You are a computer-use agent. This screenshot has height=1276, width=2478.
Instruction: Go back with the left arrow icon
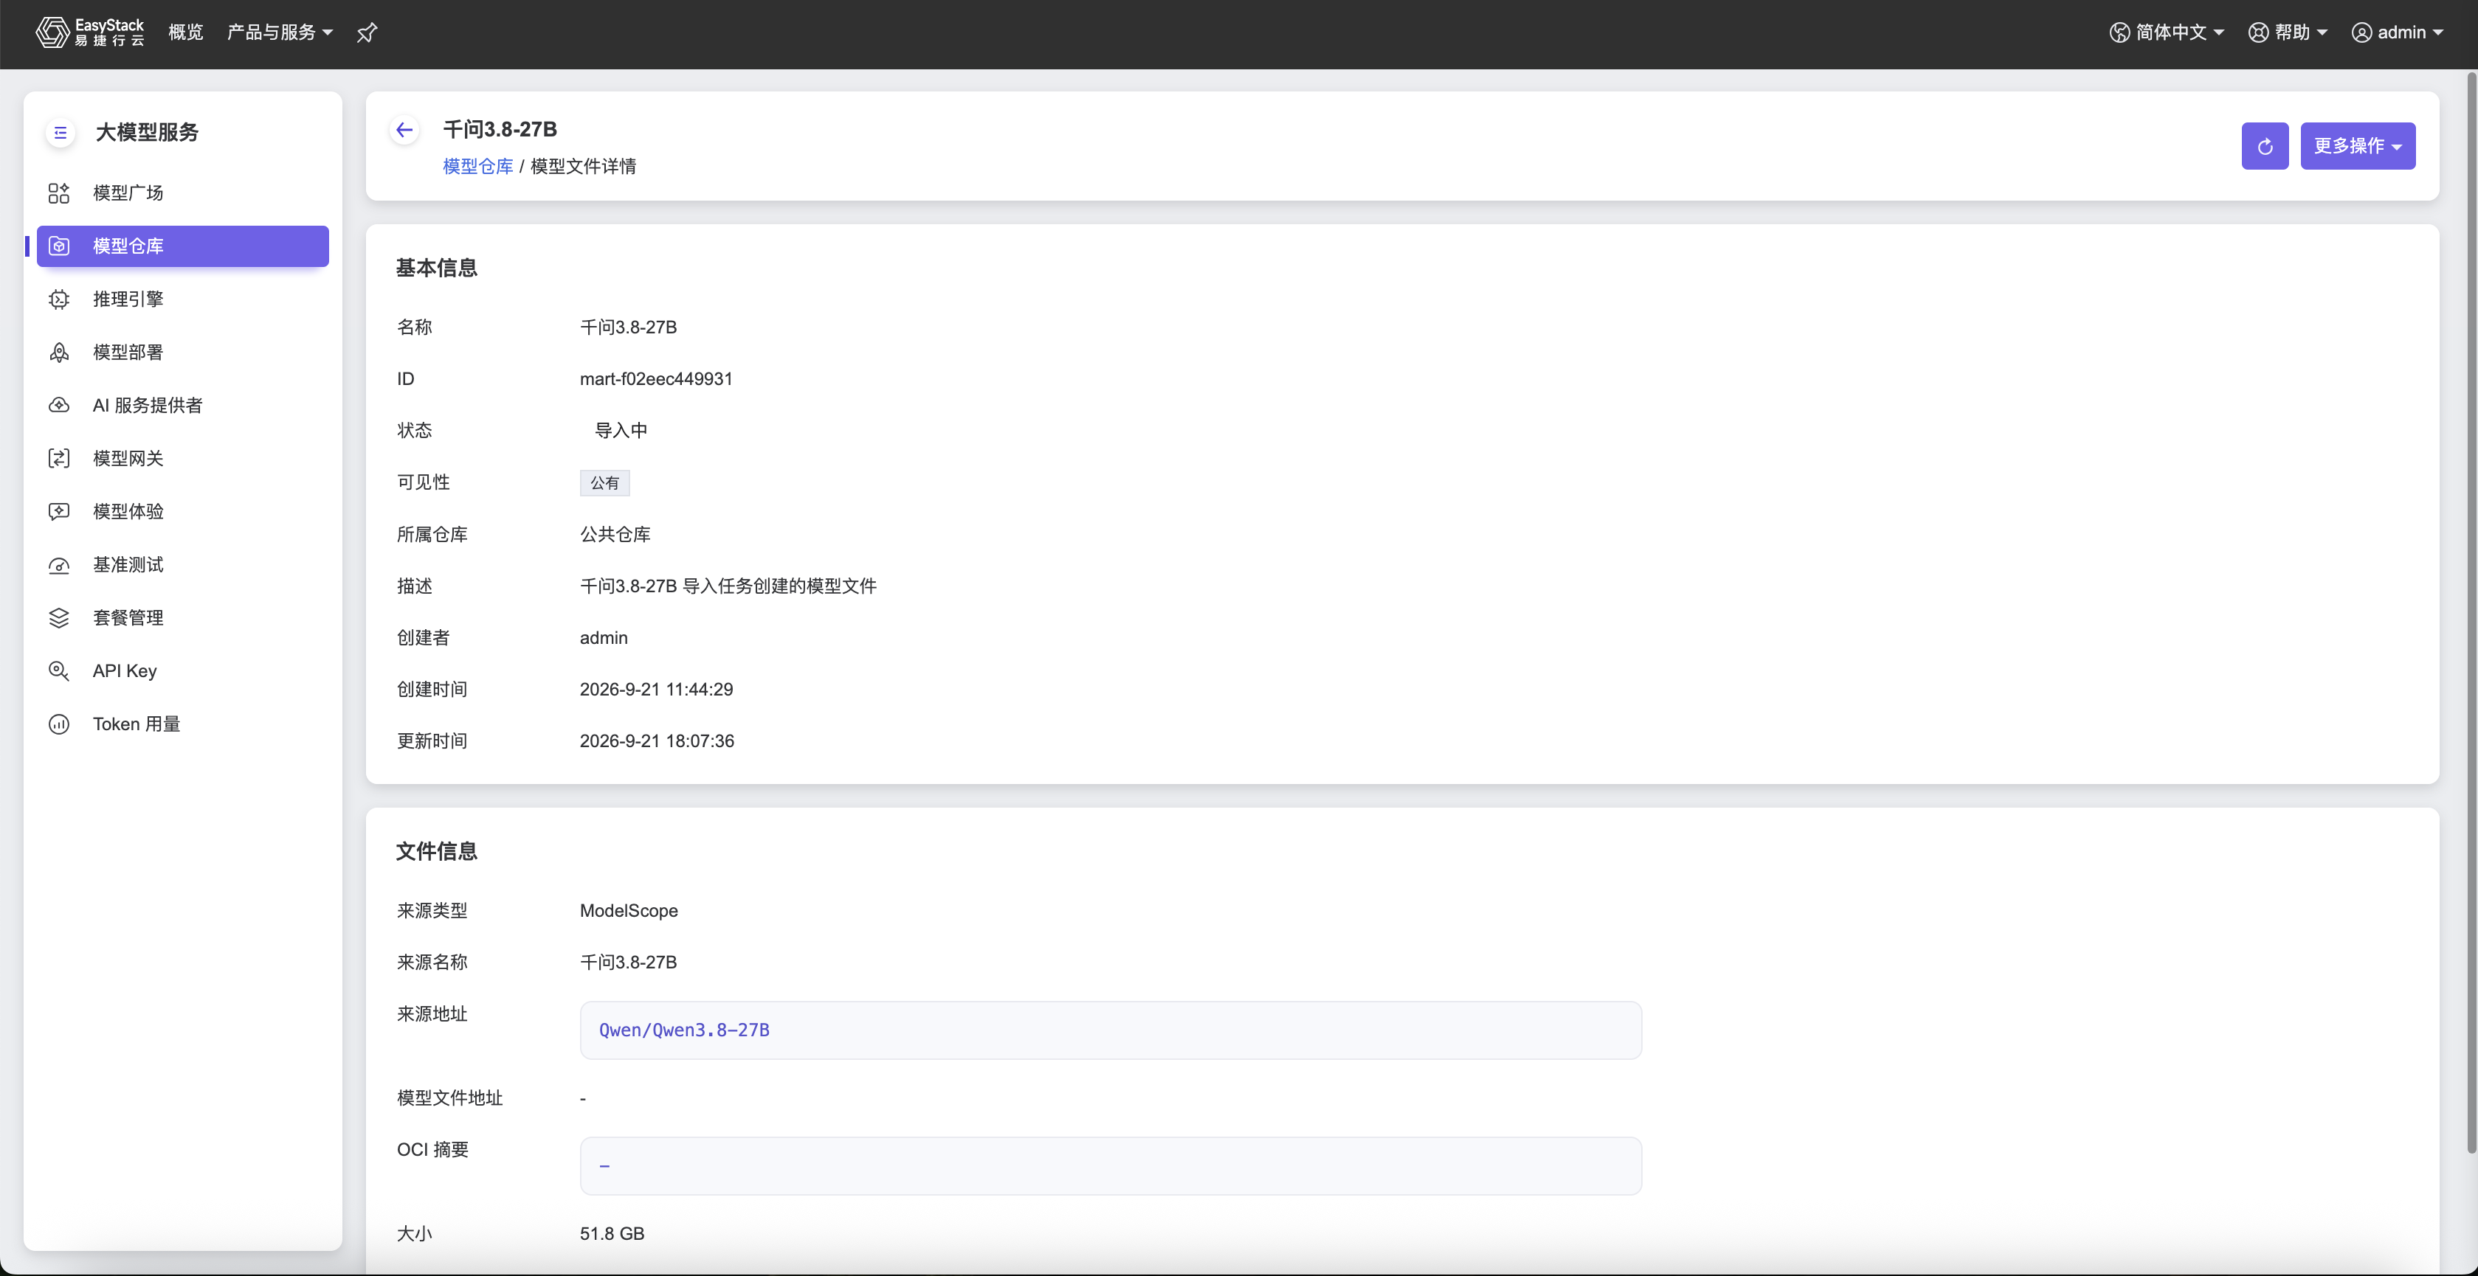tap(405, 130)
